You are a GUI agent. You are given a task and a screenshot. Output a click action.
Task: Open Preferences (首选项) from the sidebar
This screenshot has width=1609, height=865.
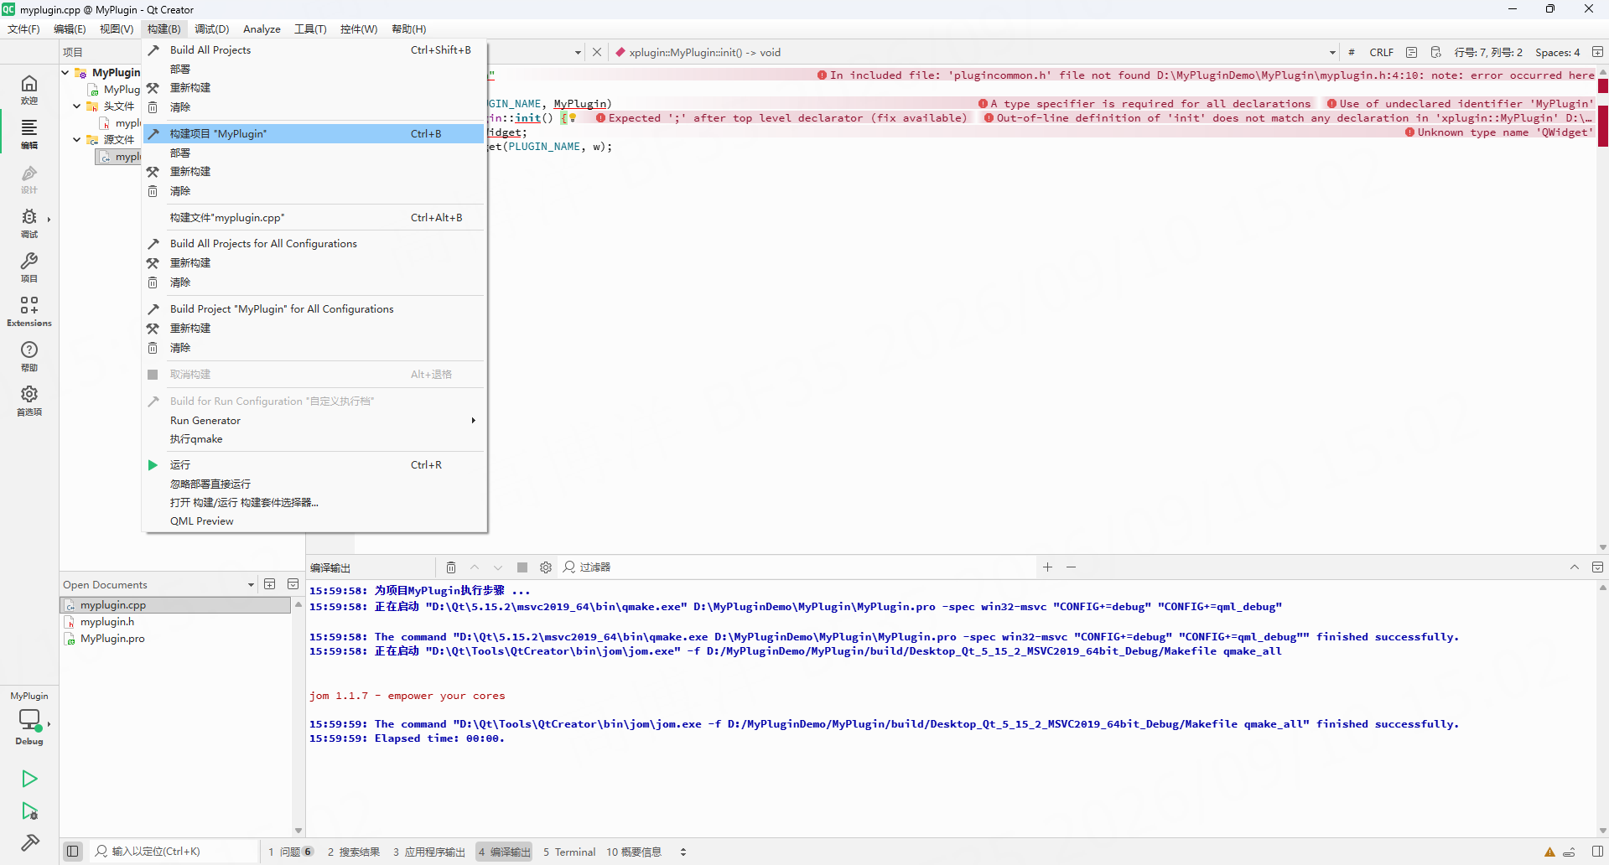click(x=29, y=401)
